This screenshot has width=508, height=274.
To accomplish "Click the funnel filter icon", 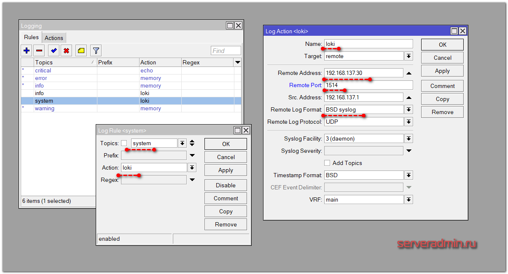I will [x=96, y=51].
